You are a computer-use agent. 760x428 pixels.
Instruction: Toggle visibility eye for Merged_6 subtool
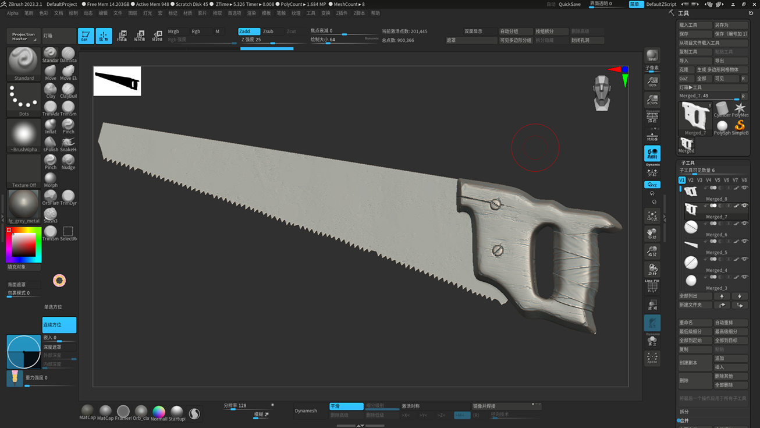744,223
